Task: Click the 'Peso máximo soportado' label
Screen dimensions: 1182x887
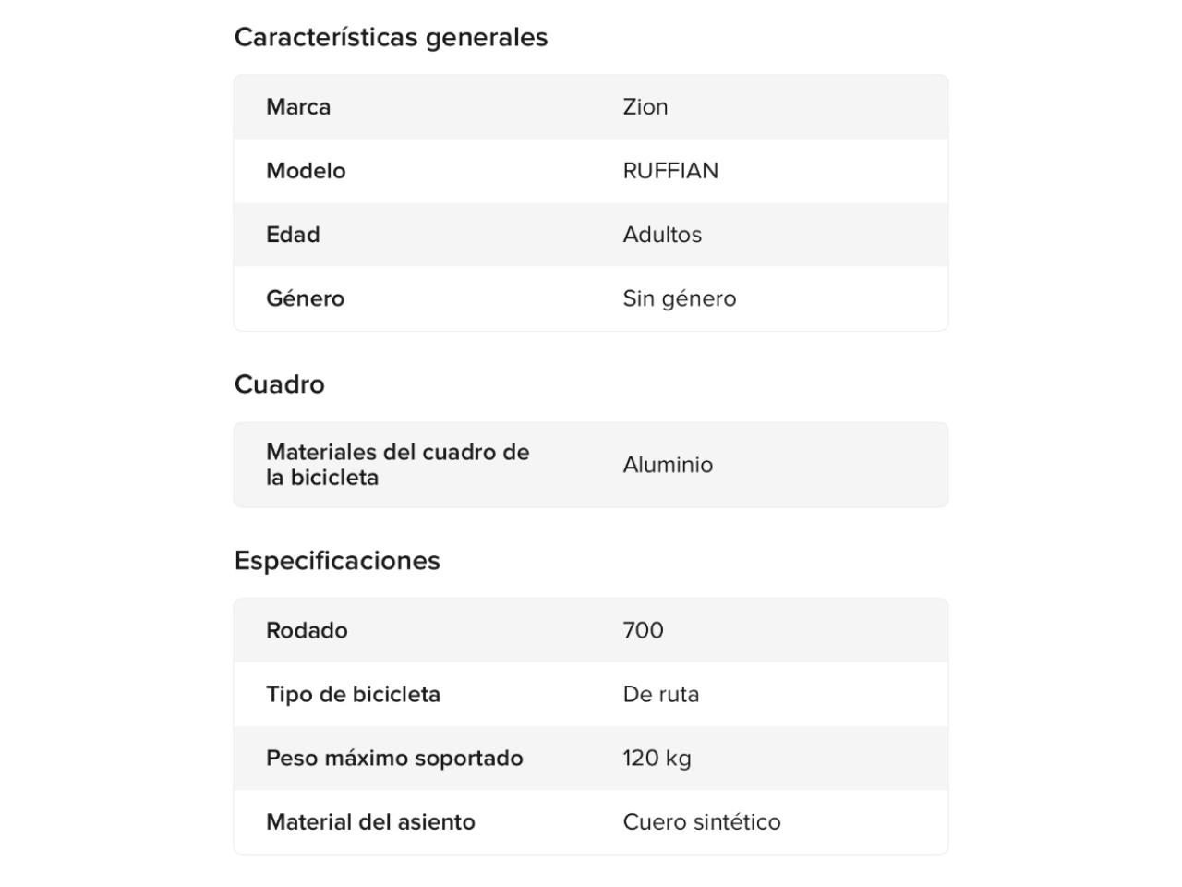Action: coord(394,758)
